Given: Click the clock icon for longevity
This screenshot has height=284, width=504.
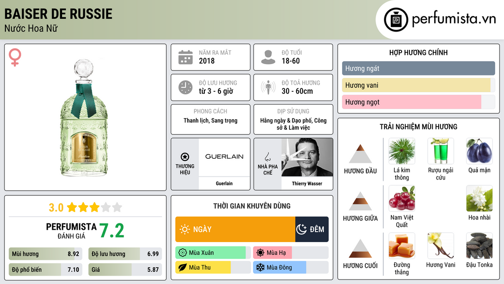Looking at the screenshot, I should click(185, 87).
